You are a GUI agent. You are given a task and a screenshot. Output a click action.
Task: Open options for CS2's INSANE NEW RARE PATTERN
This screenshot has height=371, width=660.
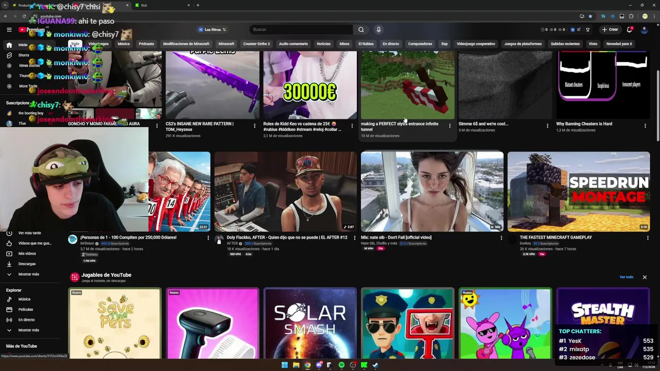[254, 126]
